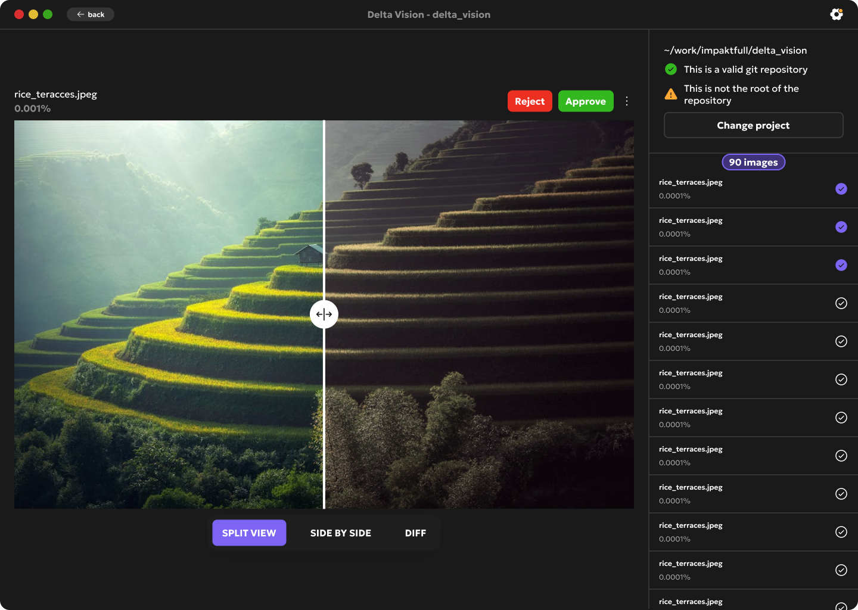Approve the rice_teracces.jpeg change
858x610 pixels.
click(586, 101)
